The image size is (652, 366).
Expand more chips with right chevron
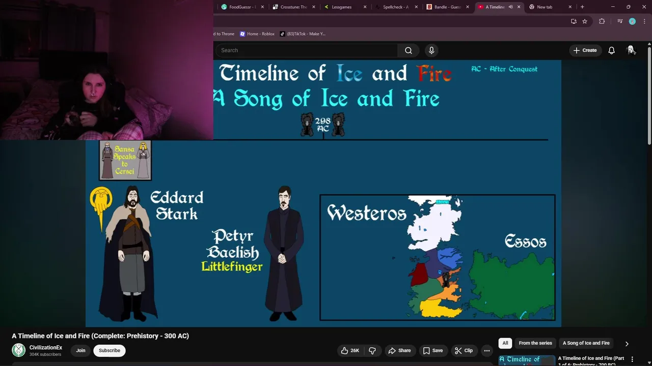pyautogui.click(x=627, y=344)
